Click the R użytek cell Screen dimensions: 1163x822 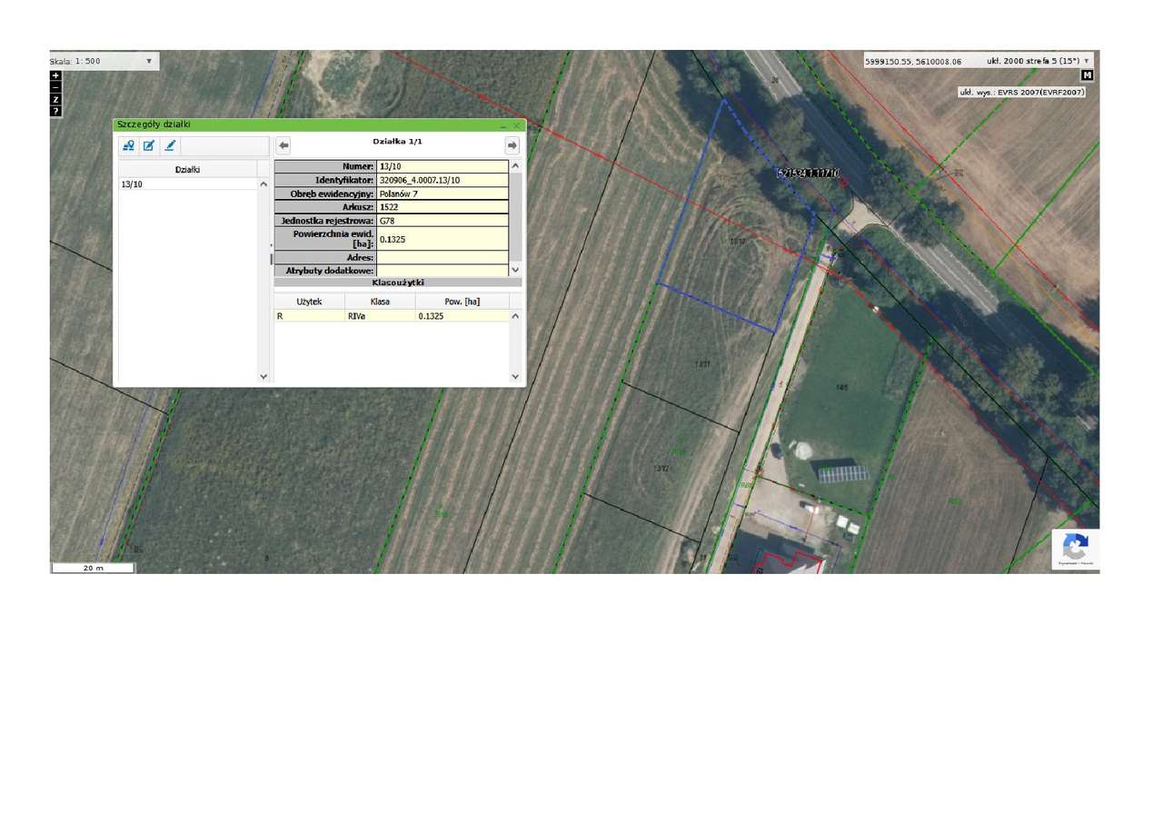pos(309,316)
